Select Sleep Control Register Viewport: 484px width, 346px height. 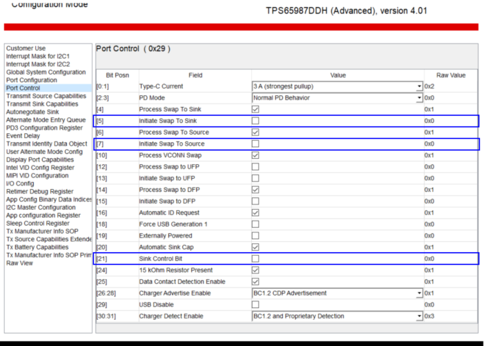click(38, 224)
